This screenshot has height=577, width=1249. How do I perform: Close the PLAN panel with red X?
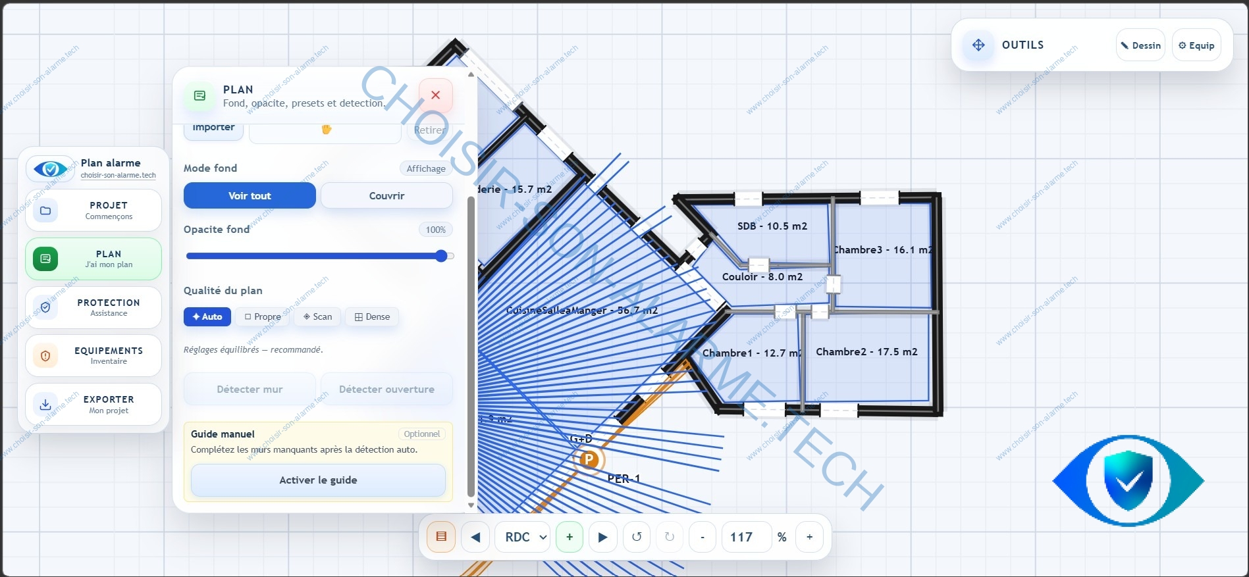click(x=435, y=95)
